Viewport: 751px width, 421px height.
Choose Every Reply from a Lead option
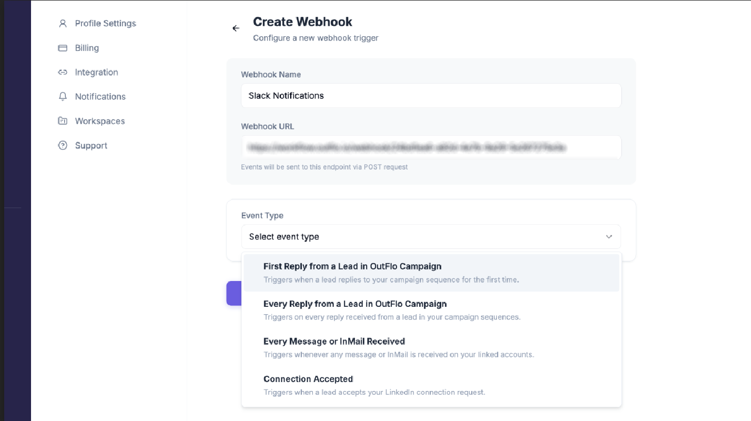click(431, 310)
